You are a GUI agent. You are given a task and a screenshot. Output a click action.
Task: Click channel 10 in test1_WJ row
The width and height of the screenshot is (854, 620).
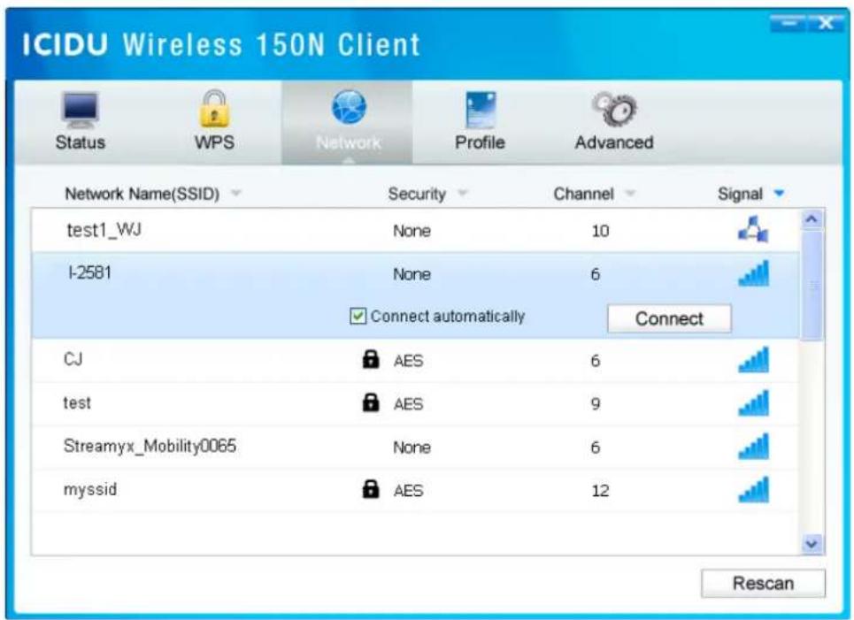[x=600, y=231]
